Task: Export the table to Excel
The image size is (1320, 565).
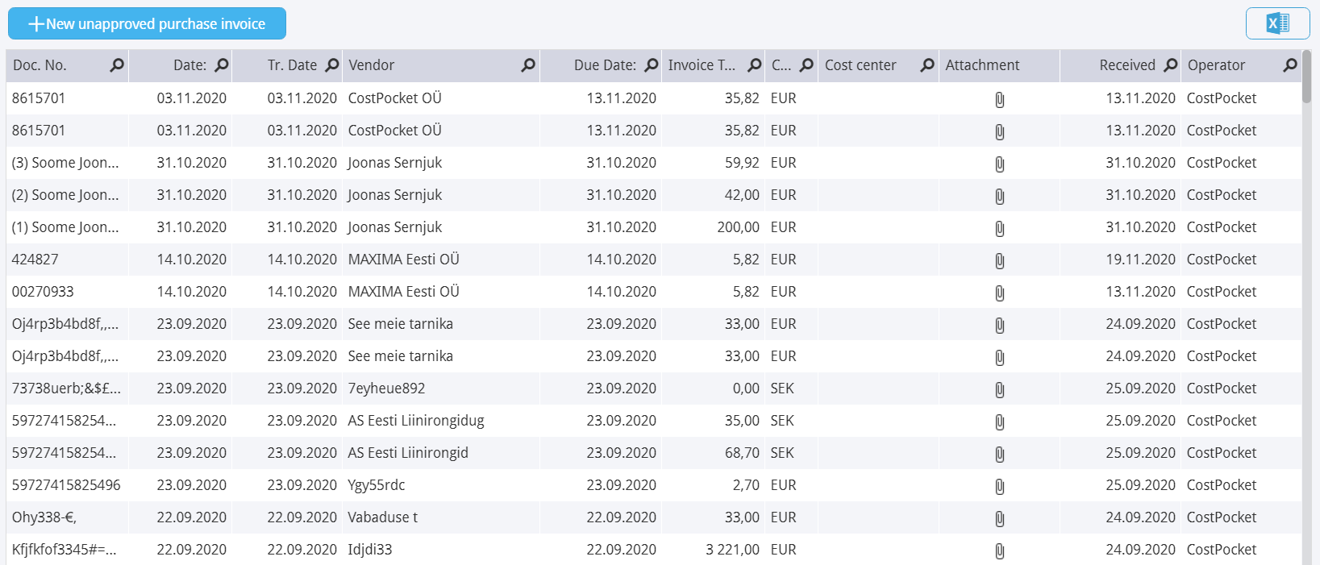Action: (x=1277, y=23)
